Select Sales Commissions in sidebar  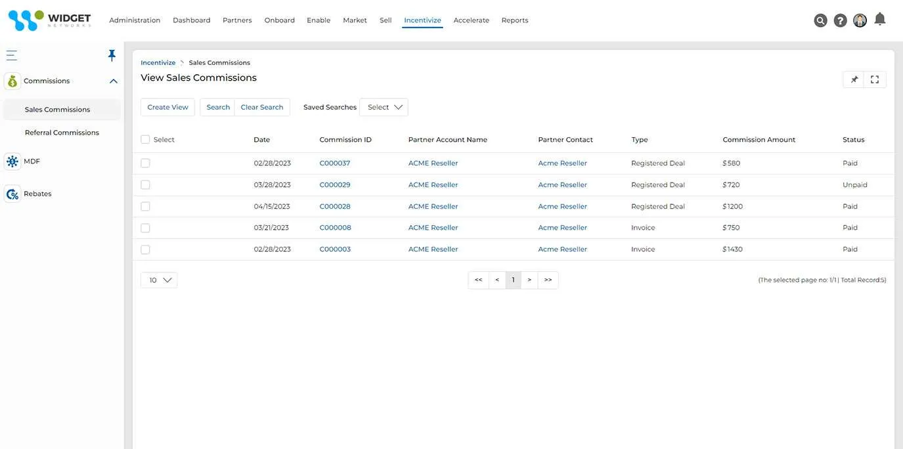tap(62, 110)
